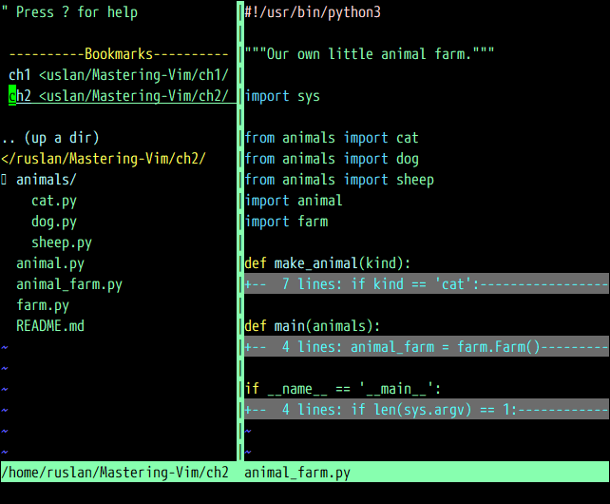The image size is (610, 504).
Task: Place cursor on 'def main(animals):' line
Action: (313, 326)
